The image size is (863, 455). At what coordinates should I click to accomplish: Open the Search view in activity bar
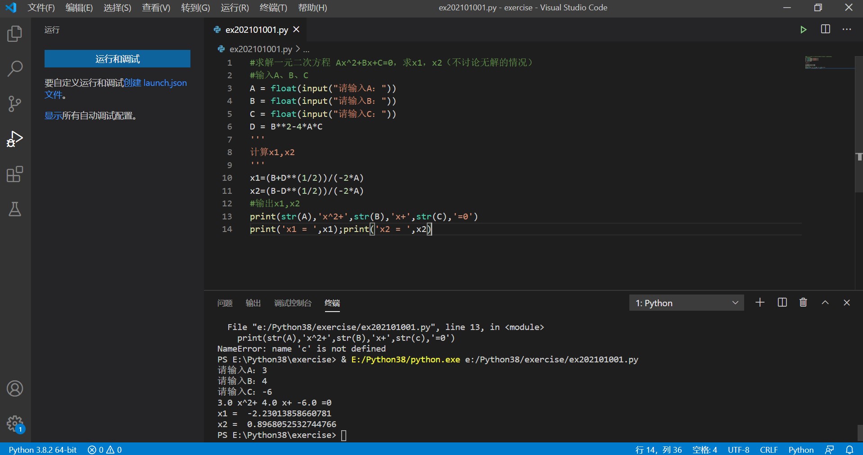click(15, 69)
